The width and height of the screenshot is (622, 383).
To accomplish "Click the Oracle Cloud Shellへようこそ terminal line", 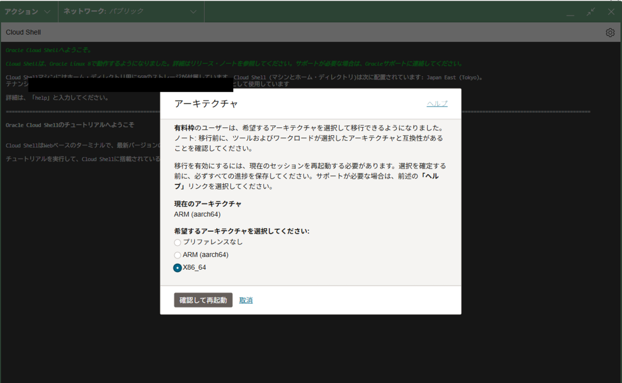I will pyautogui.click(x=49, y=50).
